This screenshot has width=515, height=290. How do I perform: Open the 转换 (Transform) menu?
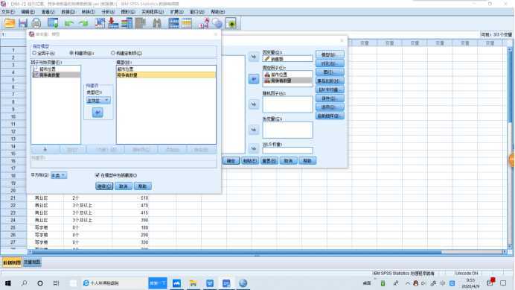pos(88,12)
